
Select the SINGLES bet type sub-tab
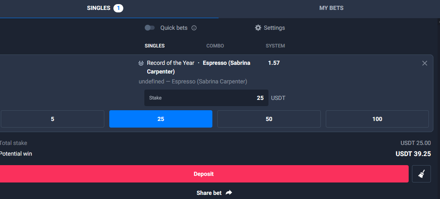pos(155,46)
